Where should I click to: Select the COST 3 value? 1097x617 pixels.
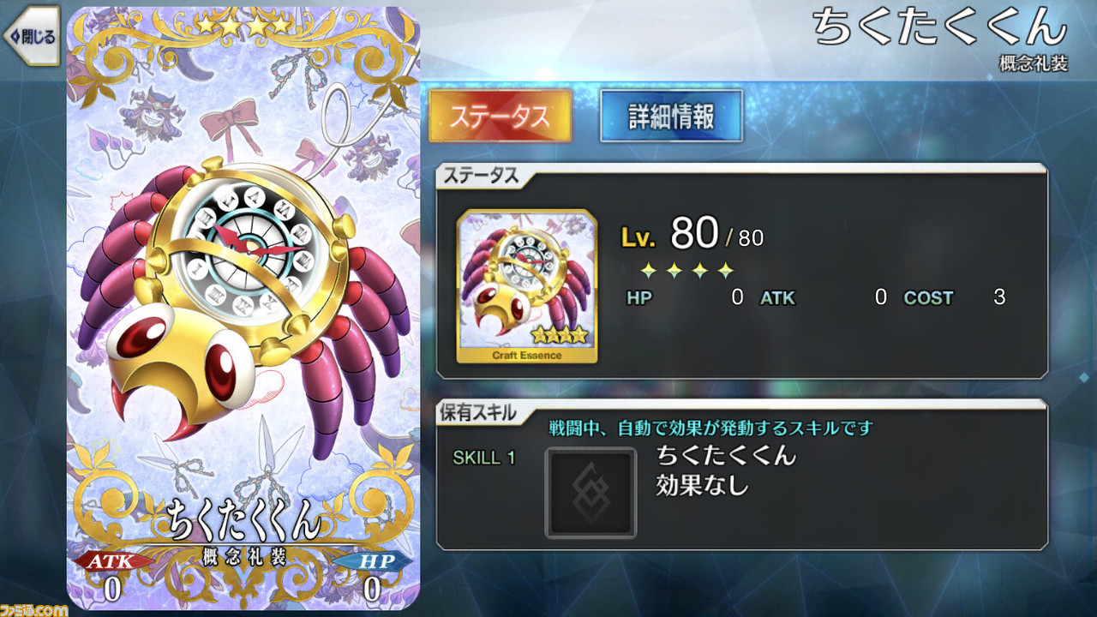coord(955,298)
